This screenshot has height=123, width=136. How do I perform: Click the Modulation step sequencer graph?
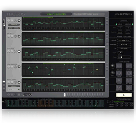[63, 85]
